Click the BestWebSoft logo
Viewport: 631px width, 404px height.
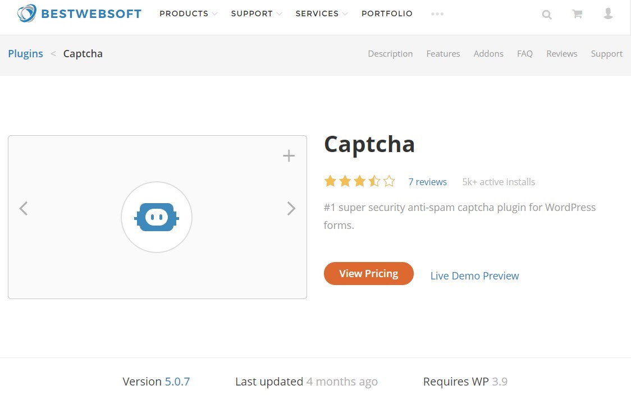79,13
